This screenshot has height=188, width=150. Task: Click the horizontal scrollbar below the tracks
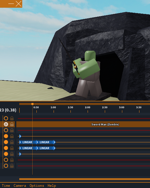click(x=85, y=179)
